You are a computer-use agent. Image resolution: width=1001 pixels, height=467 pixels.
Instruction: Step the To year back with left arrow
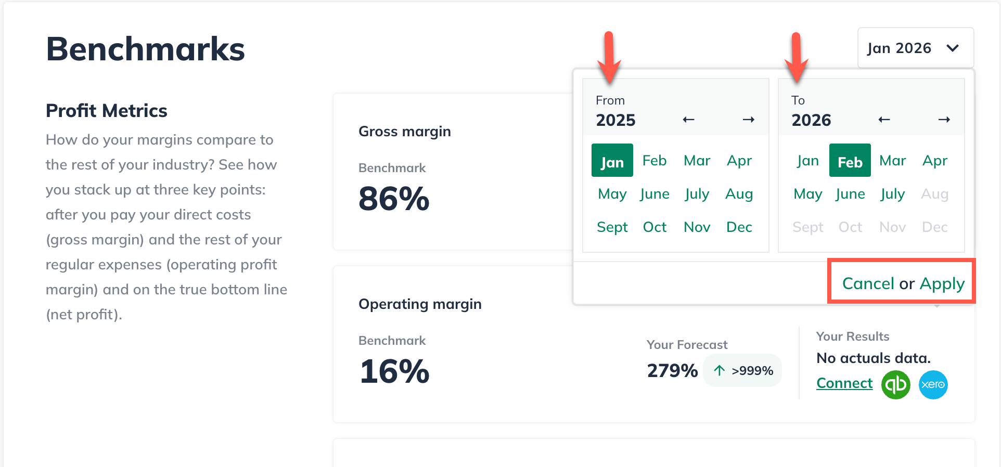pos(884,120)
